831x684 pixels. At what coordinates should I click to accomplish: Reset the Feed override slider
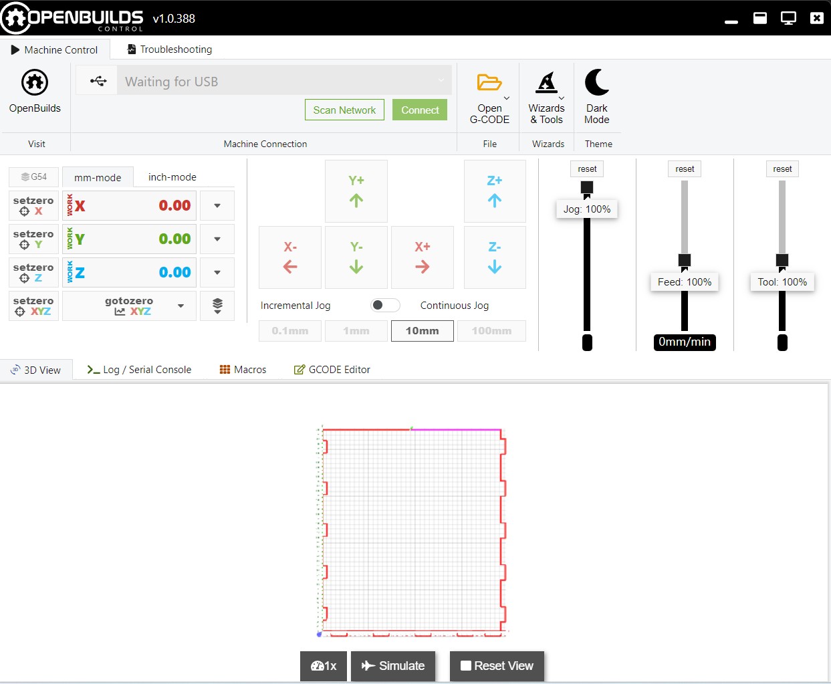685,169
